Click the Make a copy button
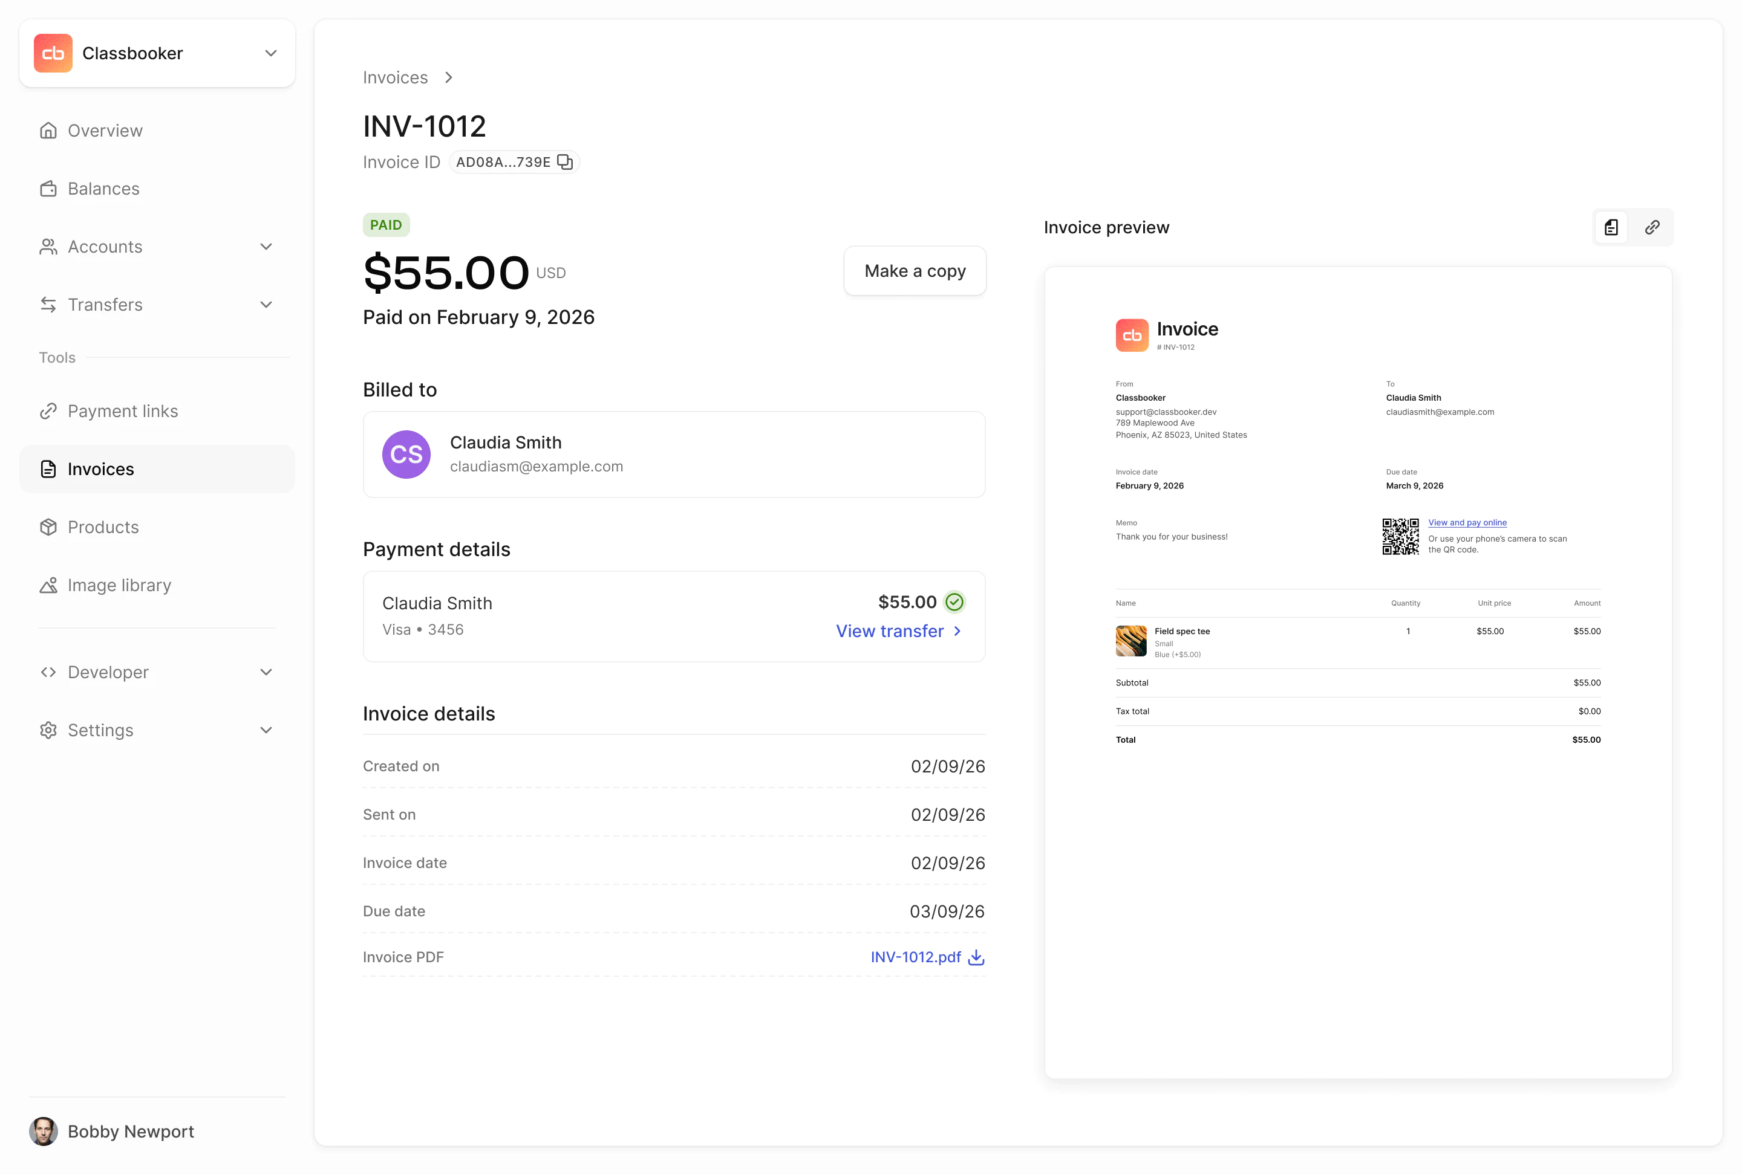 pyautogui.click(x=915, y=271)
